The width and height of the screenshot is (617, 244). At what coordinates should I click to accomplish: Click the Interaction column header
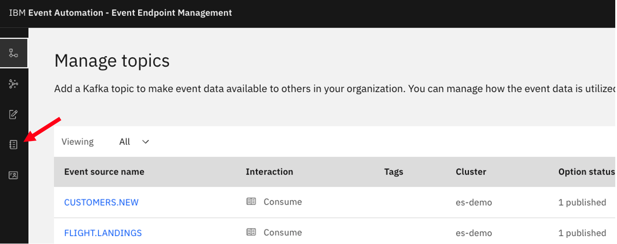coord(269,172)
